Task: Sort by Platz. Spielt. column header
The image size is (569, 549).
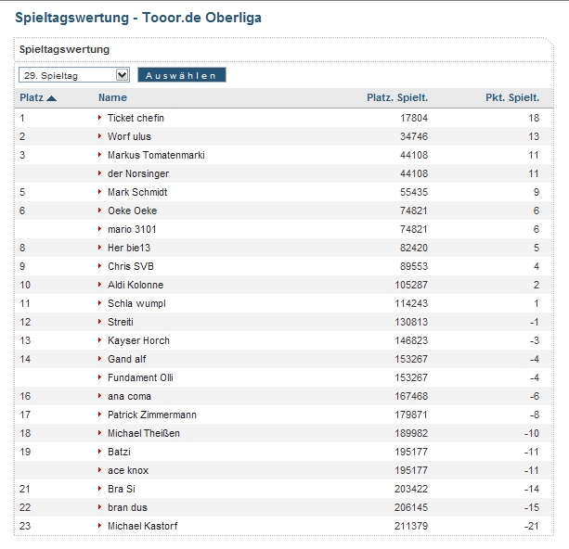Action: tap(397, 97)
